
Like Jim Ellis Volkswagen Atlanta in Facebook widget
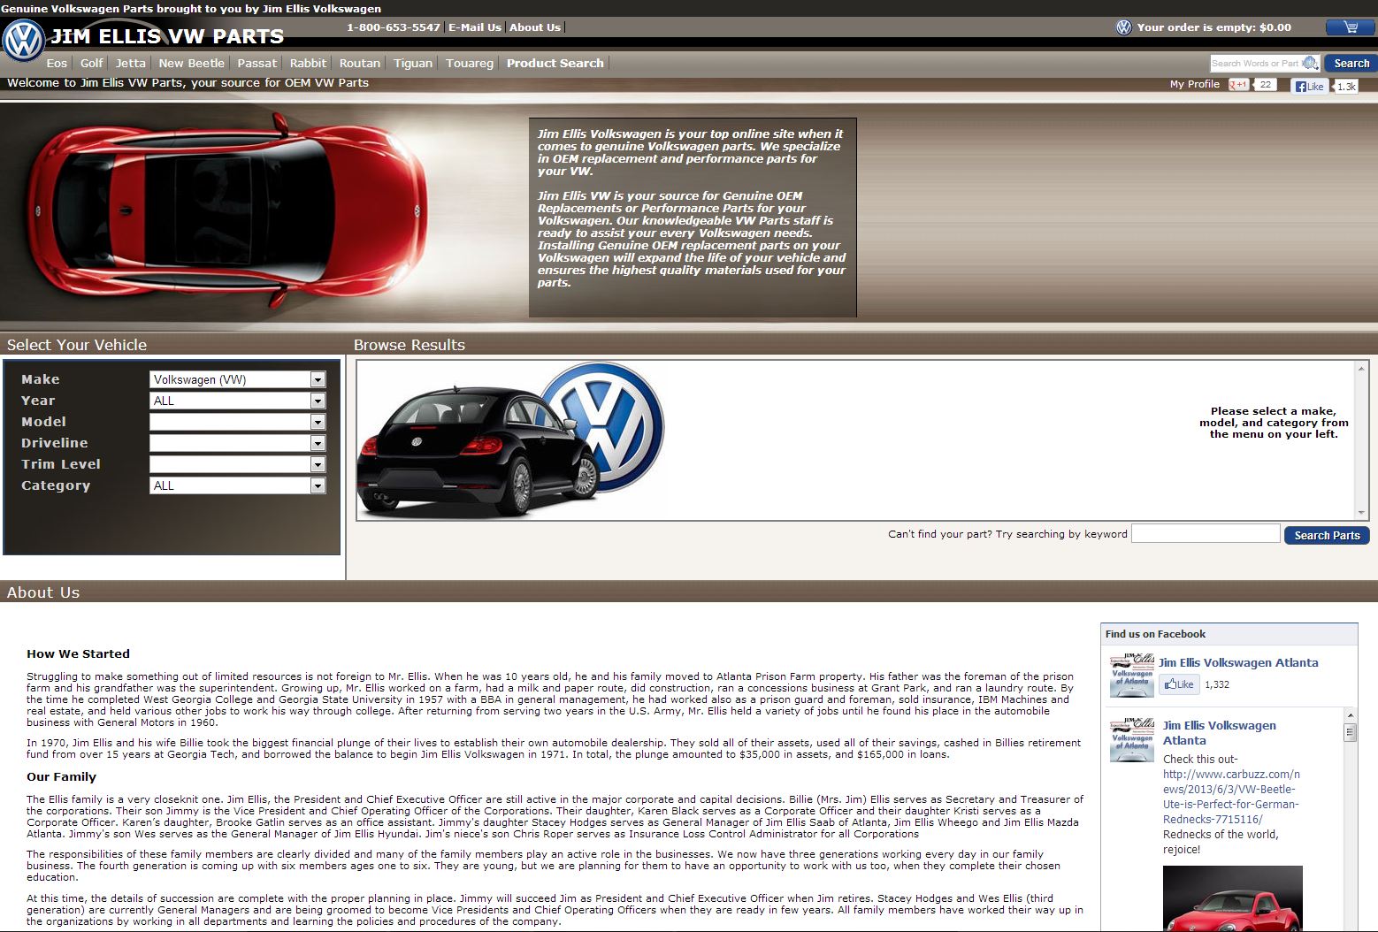(1179, 684)
